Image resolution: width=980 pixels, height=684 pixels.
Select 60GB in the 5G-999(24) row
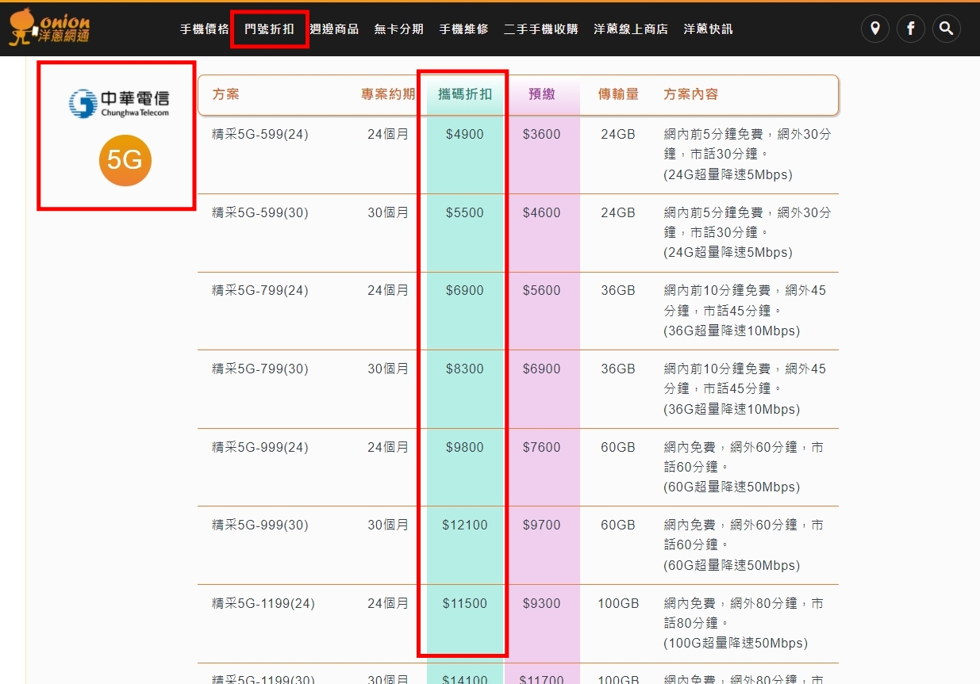pos(618,448)
